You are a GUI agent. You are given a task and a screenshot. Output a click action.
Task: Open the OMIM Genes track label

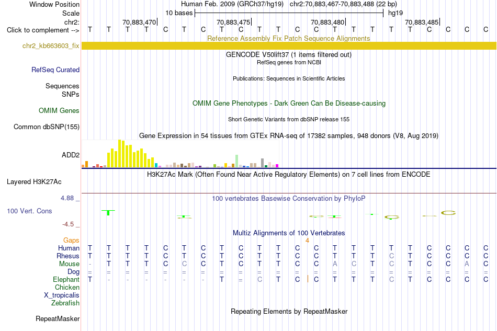[59, 110]
